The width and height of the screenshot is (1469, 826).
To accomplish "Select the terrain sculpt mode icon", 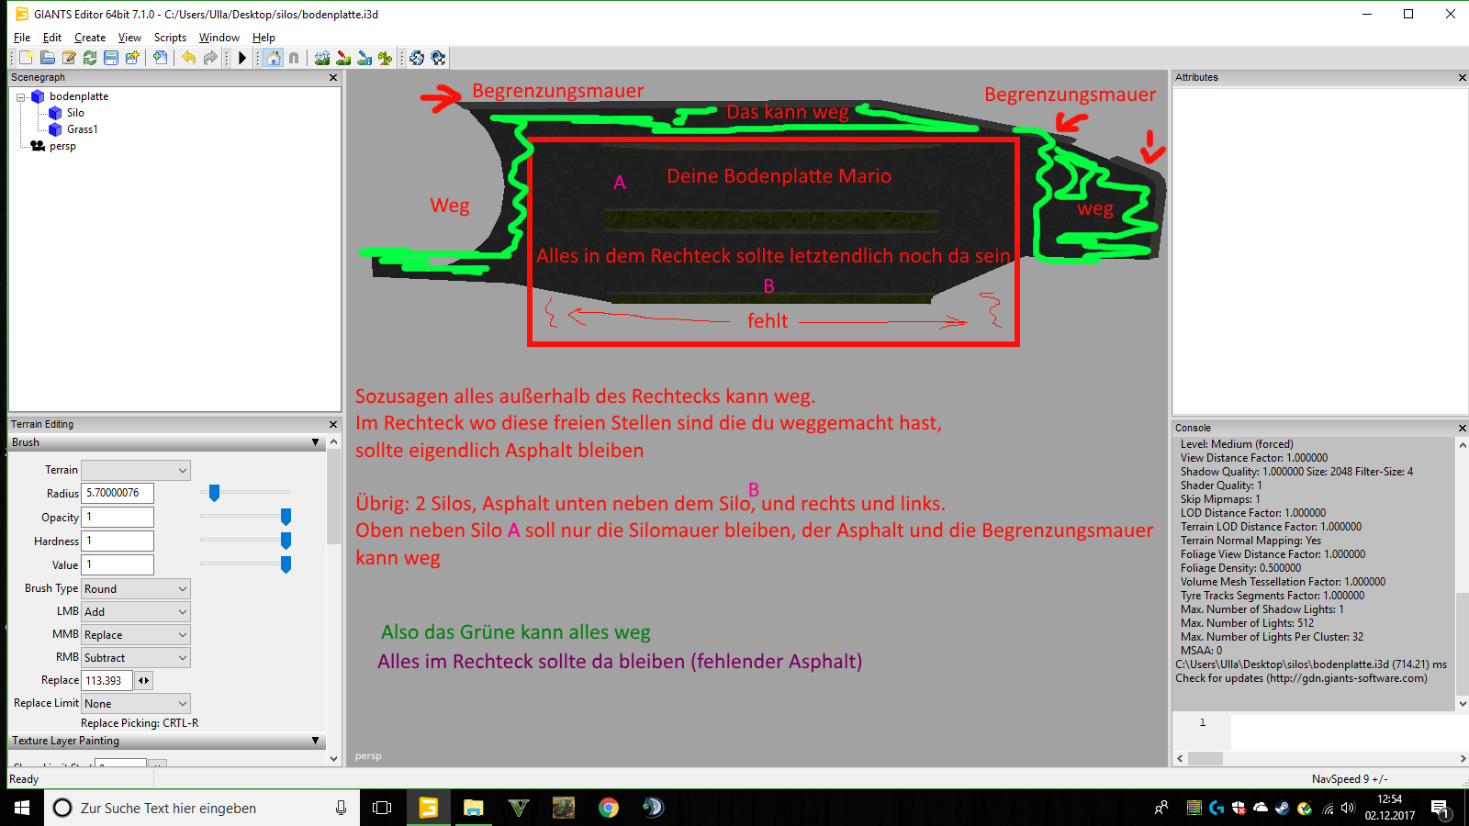I will (x=322, y=58).
